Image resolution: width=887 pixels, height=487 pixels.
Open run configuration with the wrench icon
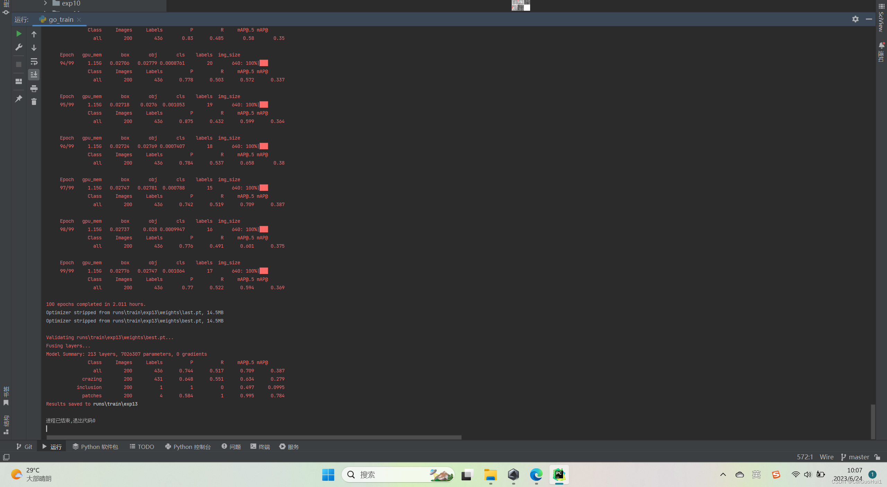click(19, 47)
